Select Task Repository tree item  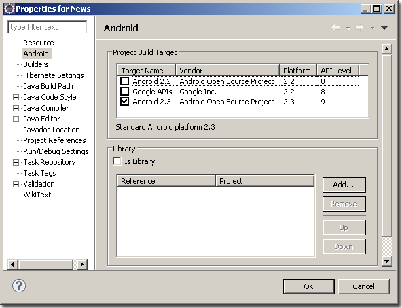(x=49, y=162)
